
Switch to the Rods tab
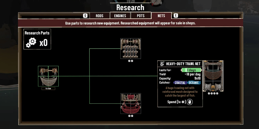click(x=99, y=16)
